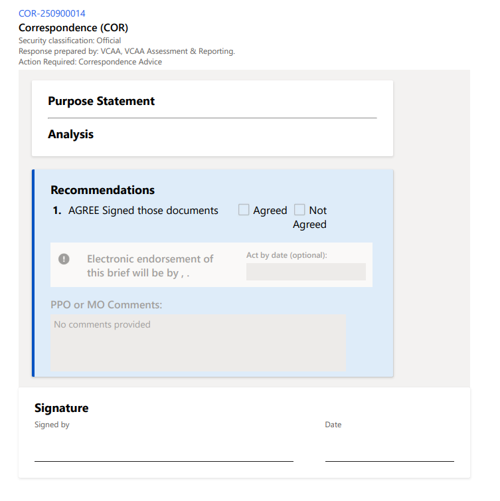
Task: Click the Electronic endorsement notice text
Action: [x=150, y=266]
